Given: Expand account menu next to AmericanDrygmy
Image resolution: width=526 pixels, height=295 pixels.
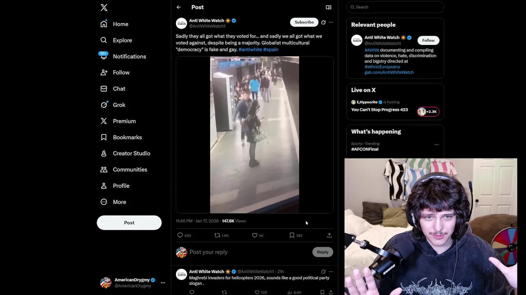Looking at the screenshot, I should pyautogui.click(x=163, y=283).
